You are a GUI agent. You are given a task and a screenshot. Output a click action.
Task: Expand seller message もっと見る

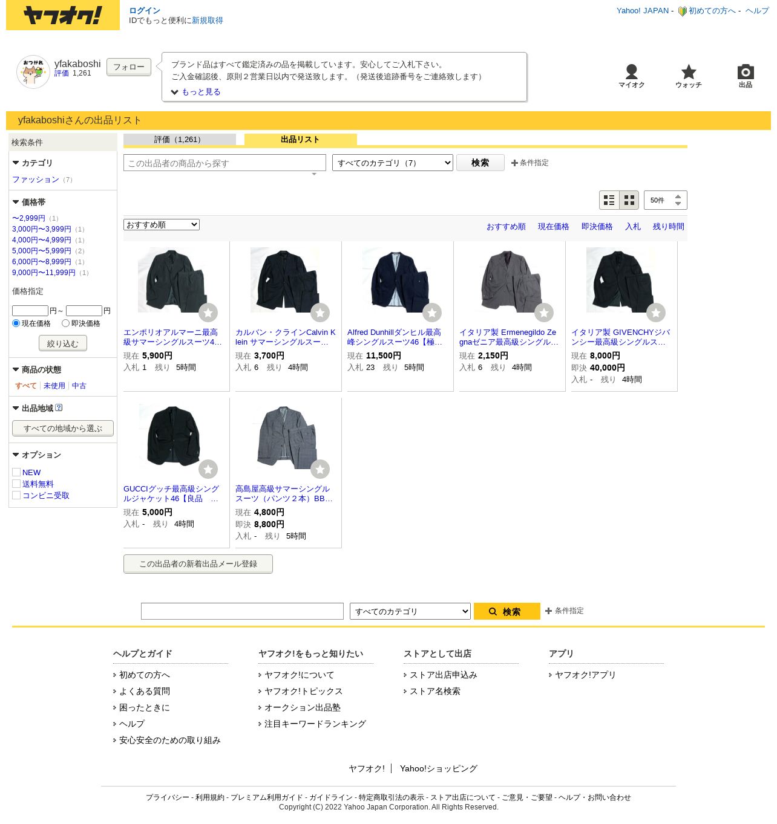196,92
